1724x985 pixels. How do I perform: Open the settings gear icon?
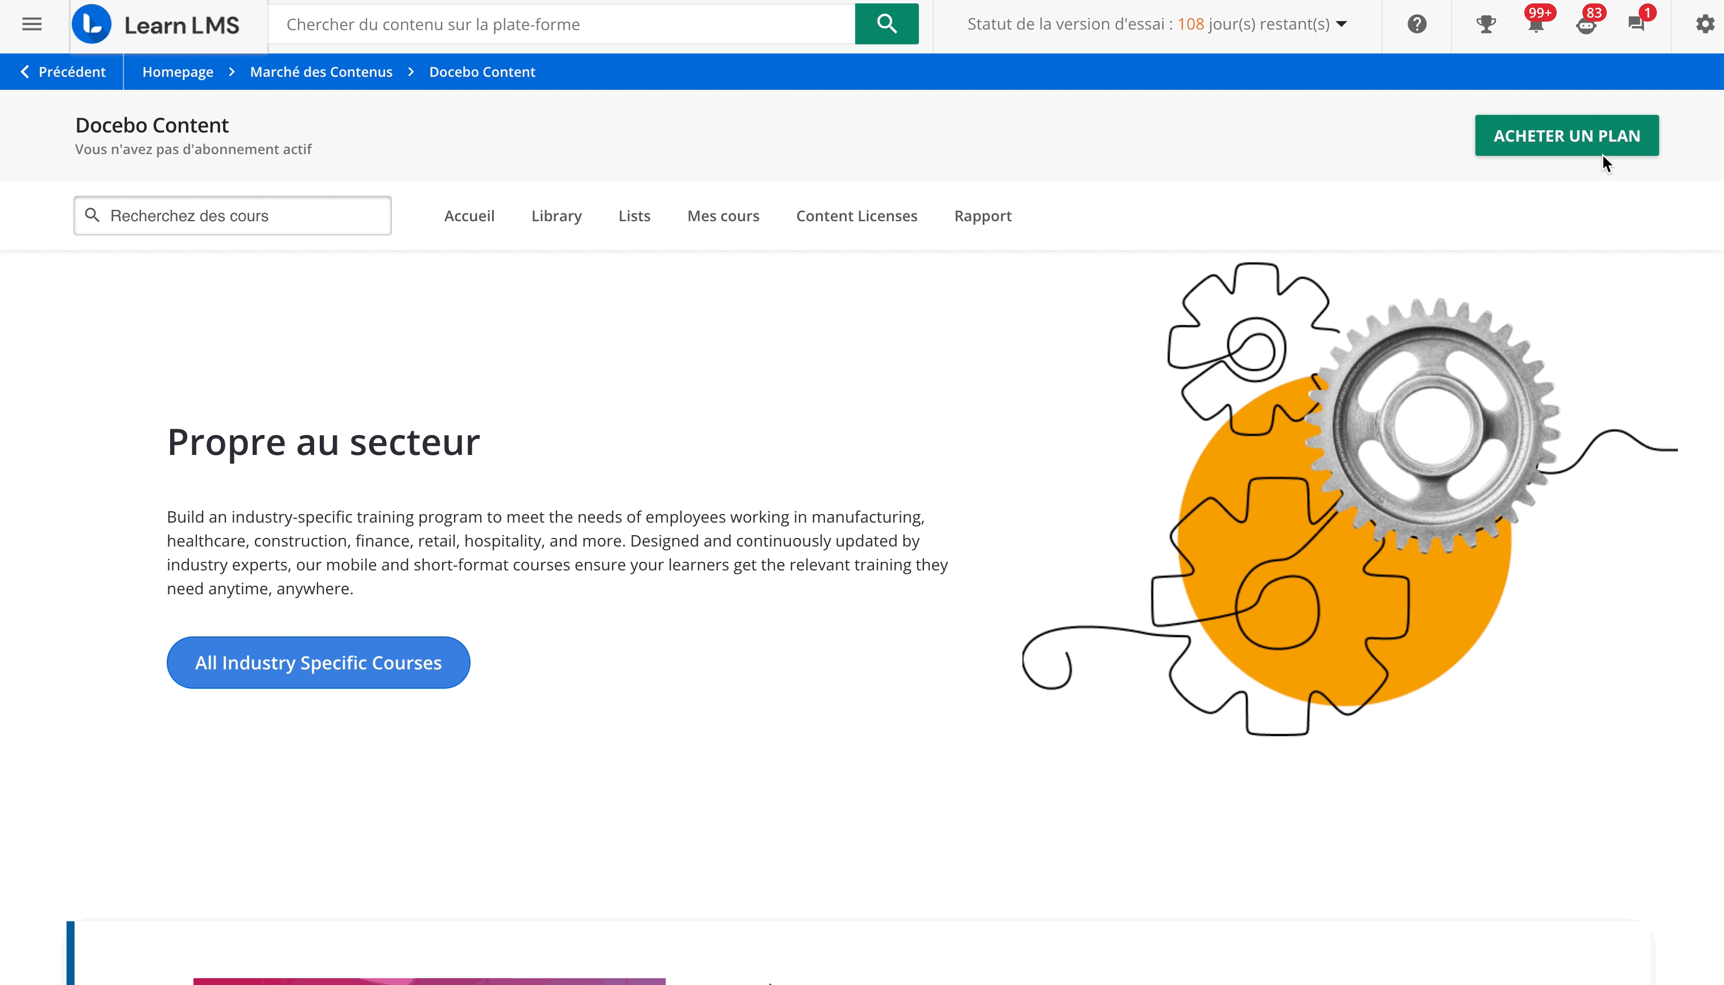click(x=1705, y=24)
